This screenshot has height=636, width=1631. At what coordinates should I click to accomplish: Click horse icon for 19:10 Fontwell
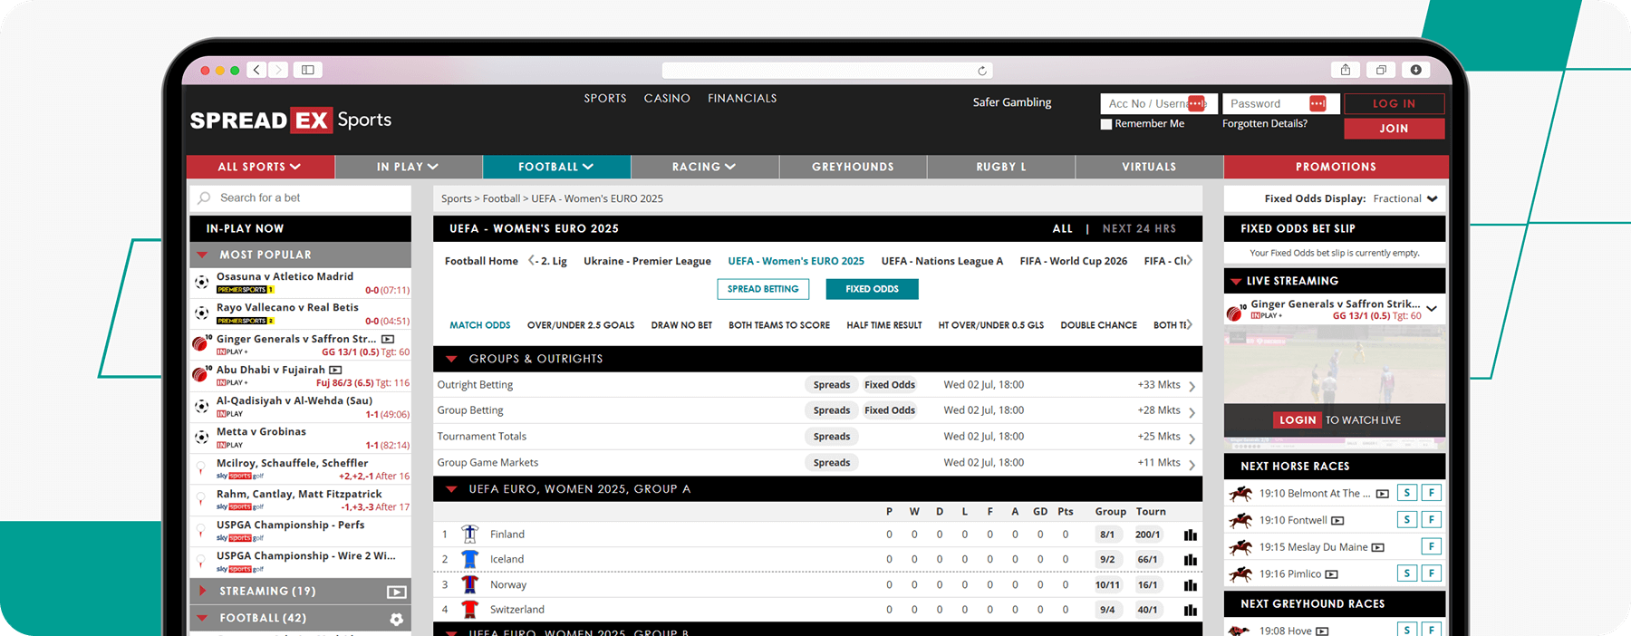pyautogui.click(x=1240, y=520)
